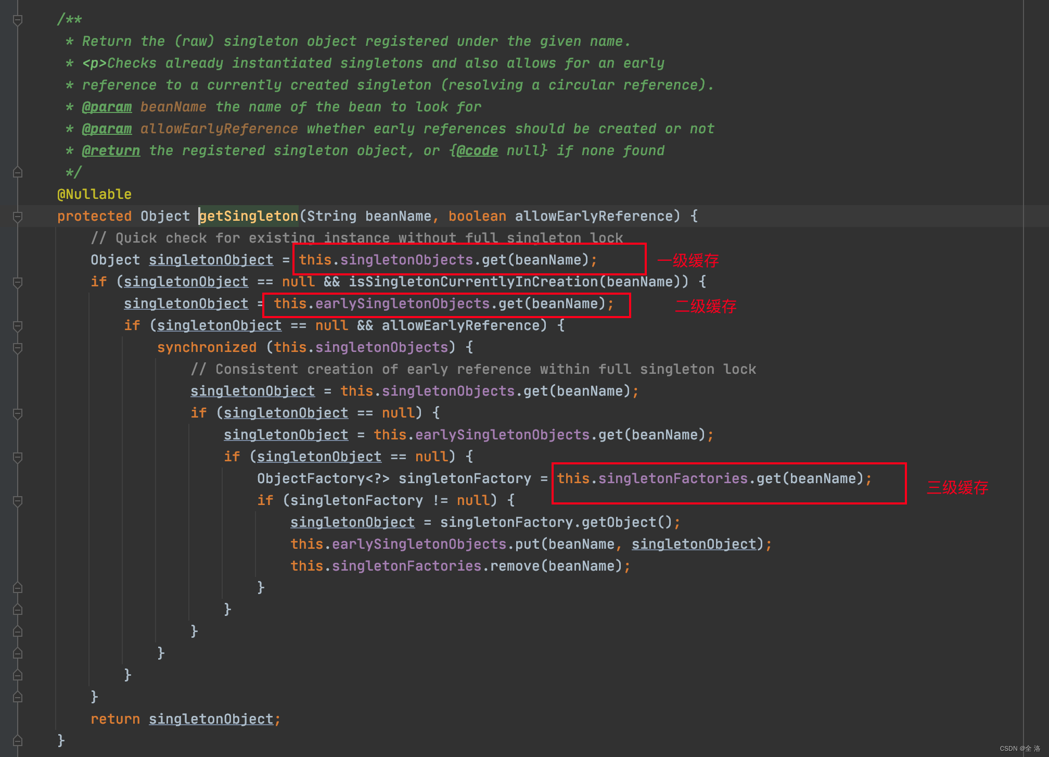The width and height of the screenshot is (1049, 757).
Task: Click 'Quick check for existing instance' comment
Action: pyautogui.click(x=357, y=238)
